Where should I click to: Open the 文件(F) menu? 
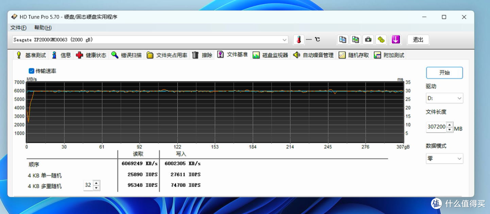(19, 28)
